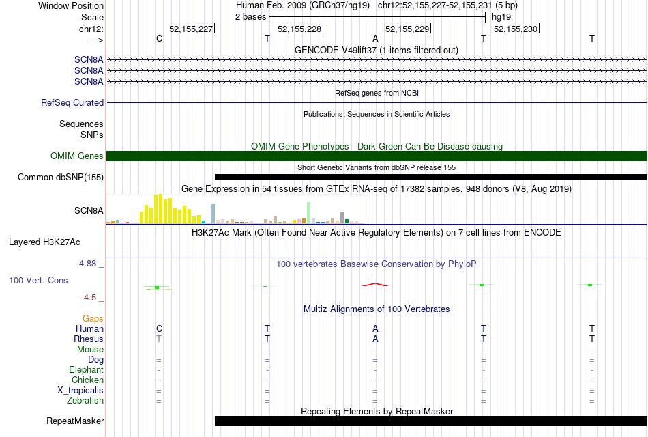Open Publications: Sequences in Scientific Articles title

coord(377,114)
